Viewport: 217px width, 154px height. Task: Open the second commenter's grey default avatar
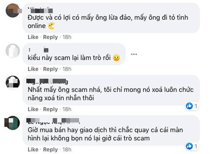coord(13,51)
